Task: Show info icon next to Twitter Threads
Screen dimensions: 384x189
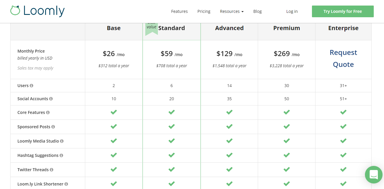Action: 52,170
